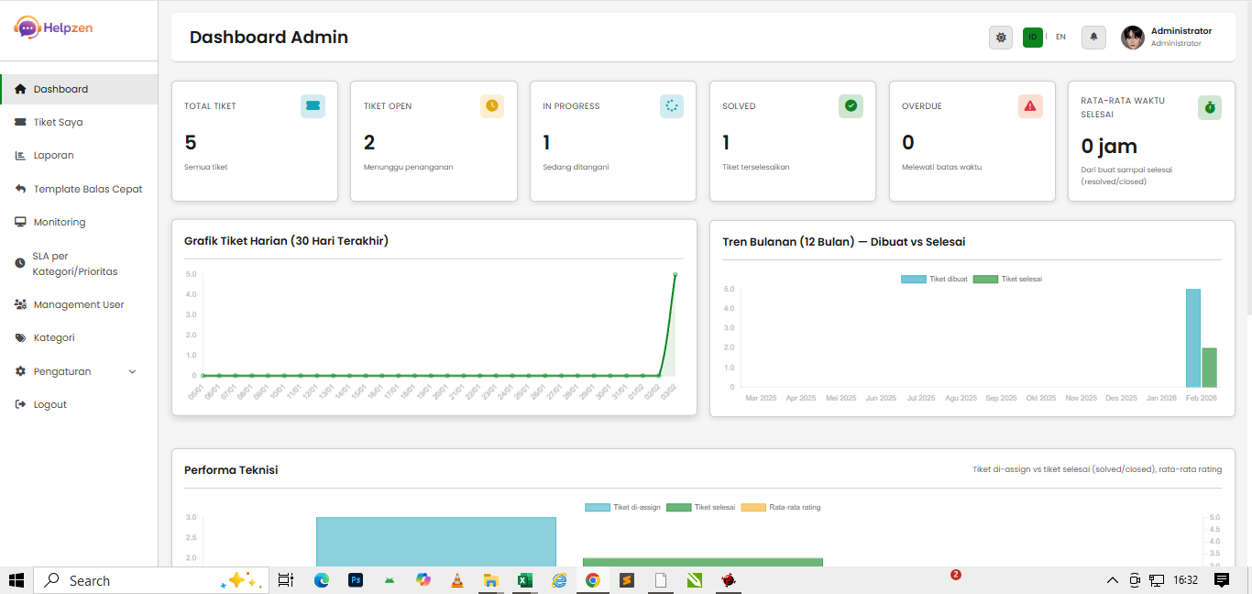Click the Logout icon in the sidebar
This screenshot has width=1252, height=594.
[x=20, y=403]
